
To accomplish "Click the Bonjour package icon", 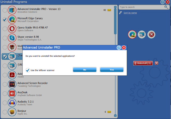I will tap(12, 112).
